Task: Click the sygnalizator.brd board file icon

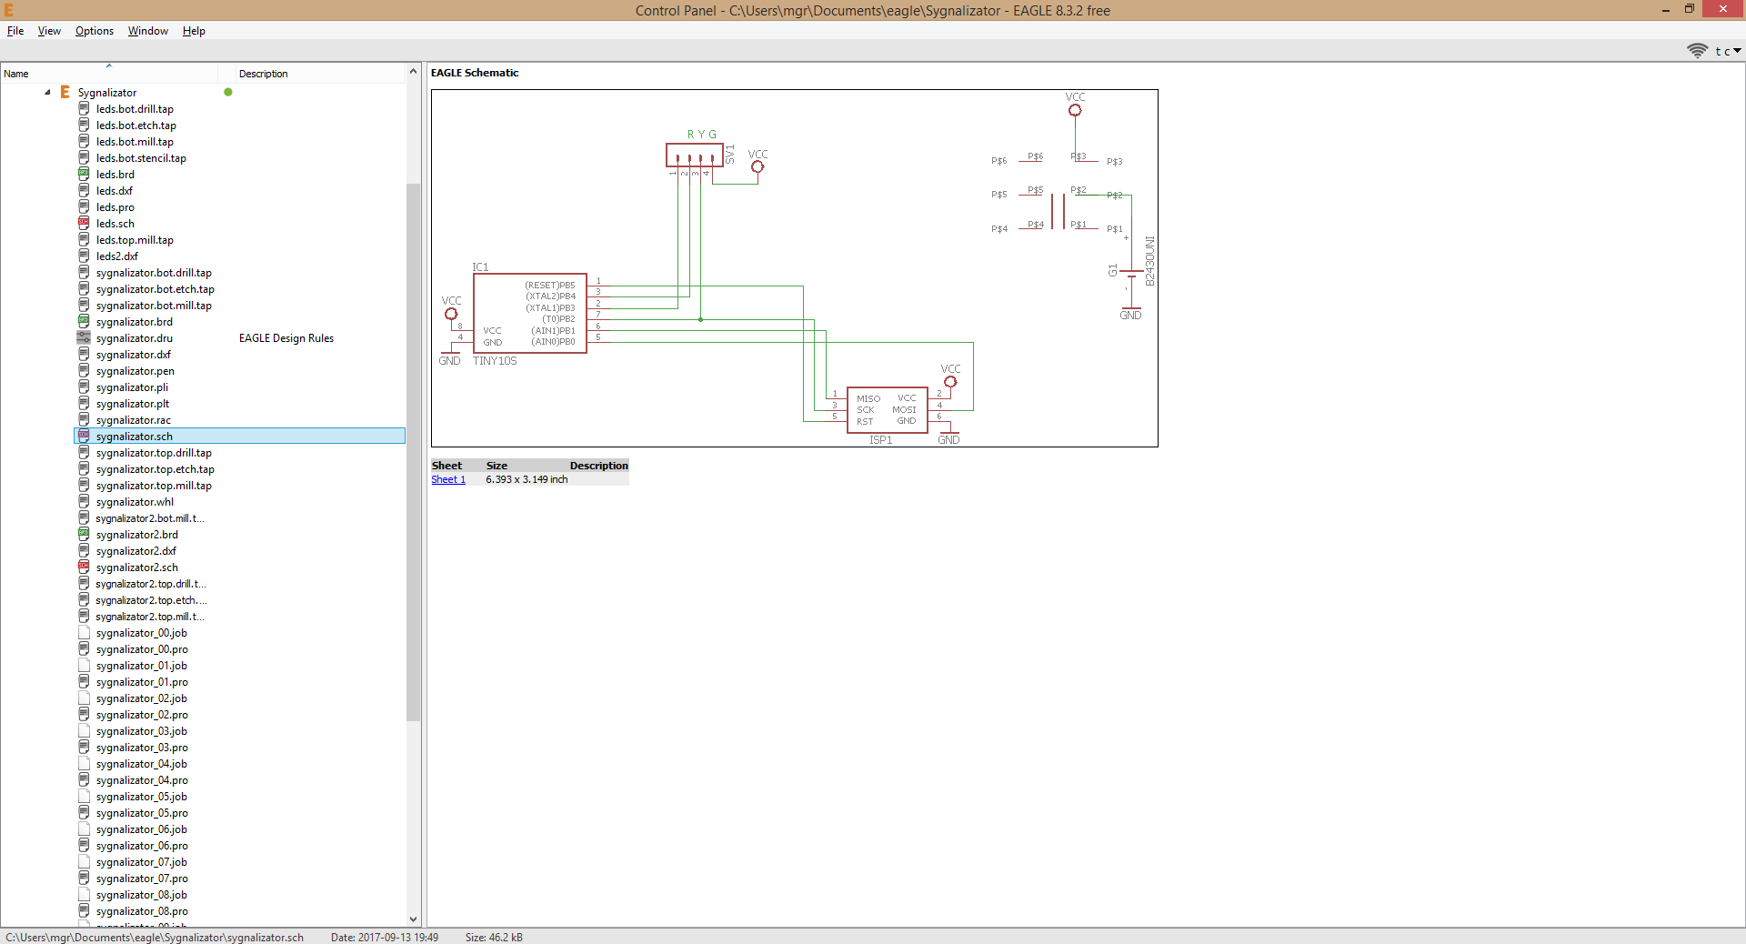Action: point(84,321)
